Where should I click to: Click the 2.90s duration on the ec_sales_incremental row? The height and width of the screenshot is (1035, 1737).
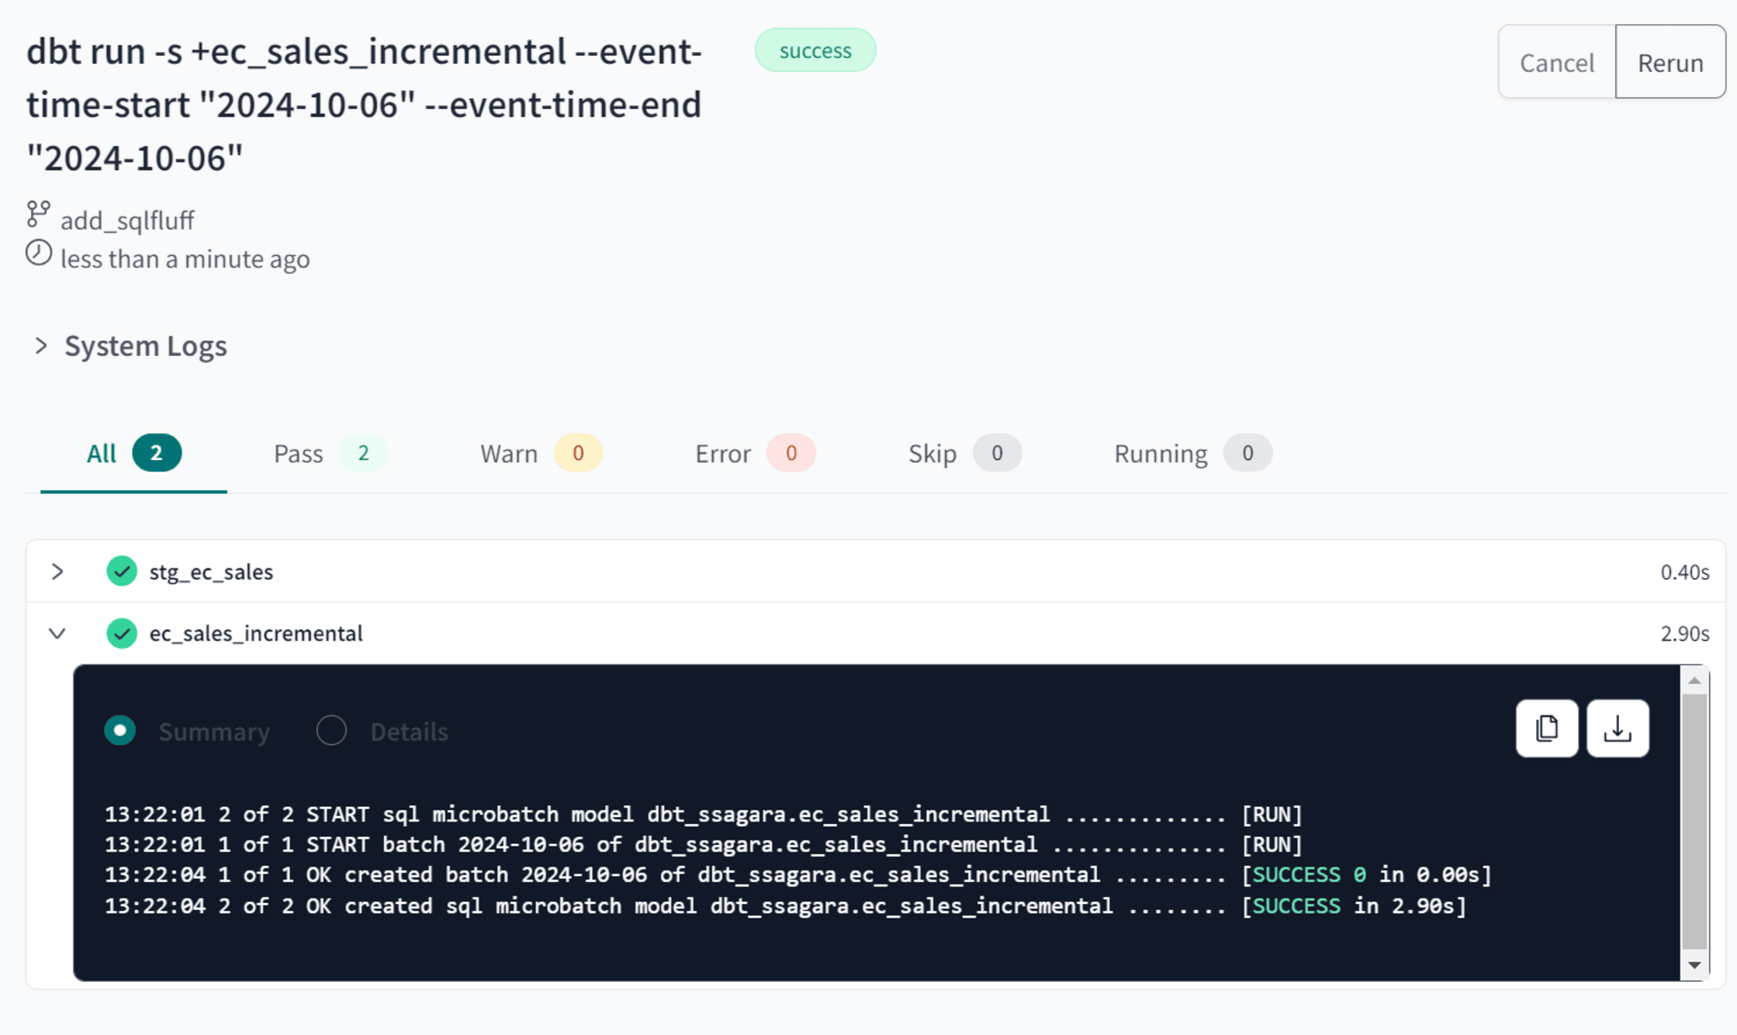(x=1685, y=634)
